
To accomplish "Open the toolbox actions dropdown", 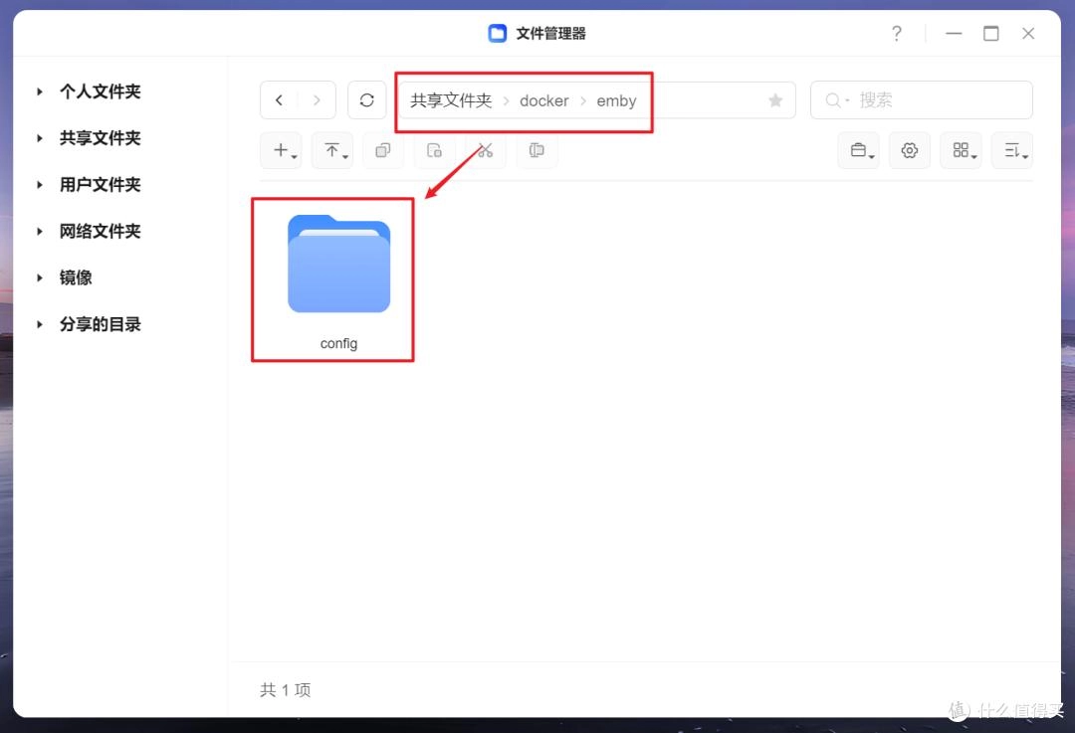I will tap(858, 150).
